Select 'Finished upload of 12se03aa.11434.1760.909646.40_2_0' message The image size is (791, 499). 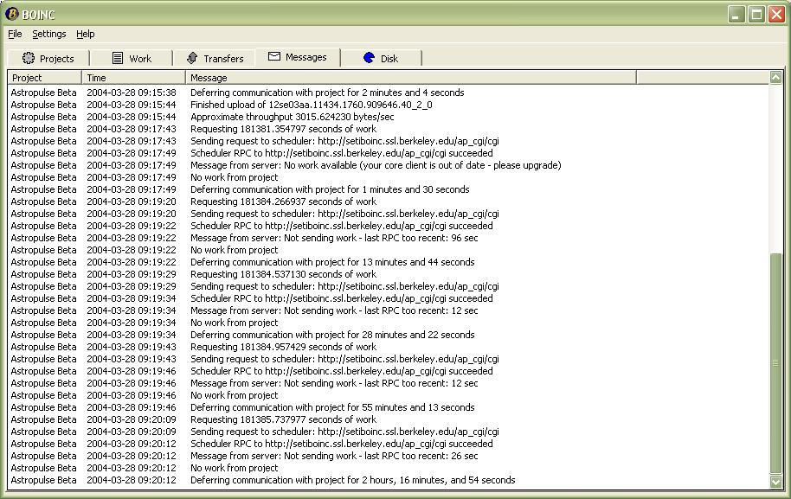tap(312, 105)
